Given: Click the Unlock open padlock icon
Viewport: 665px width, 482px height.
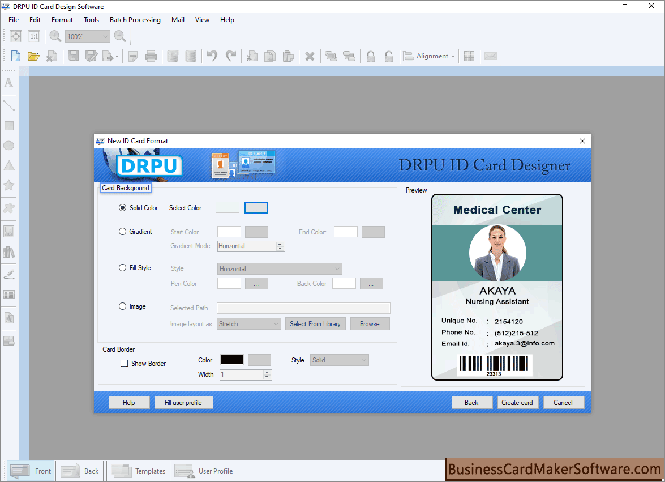Looking at the screenshot, I should click(388, 56).
